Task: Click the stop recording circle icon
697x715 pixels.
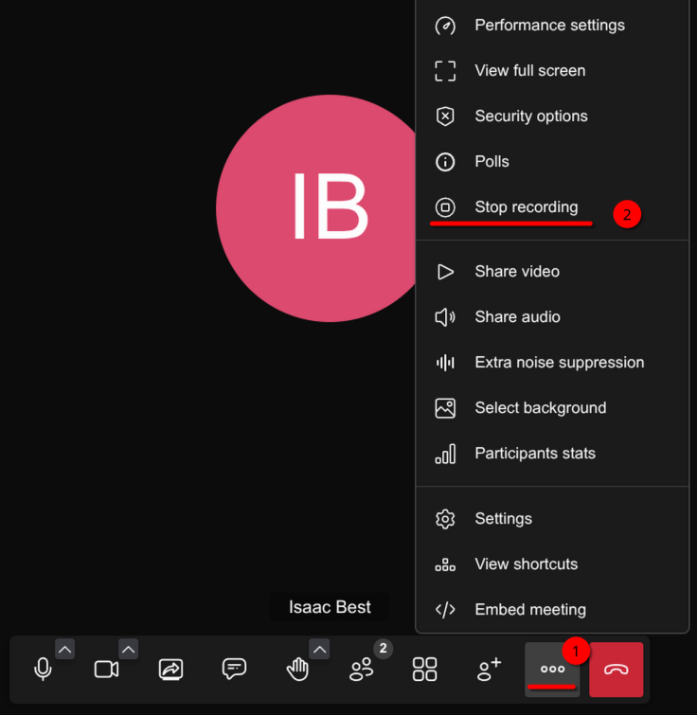Action: click(445, 207)
